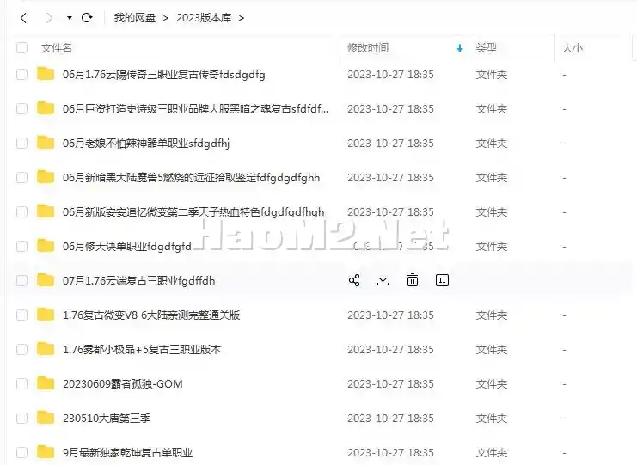The width and height of the screenshot is (637, 465).
Task: Check the box for 1.76复古微变V8
Action: click(x=22, y=315)
